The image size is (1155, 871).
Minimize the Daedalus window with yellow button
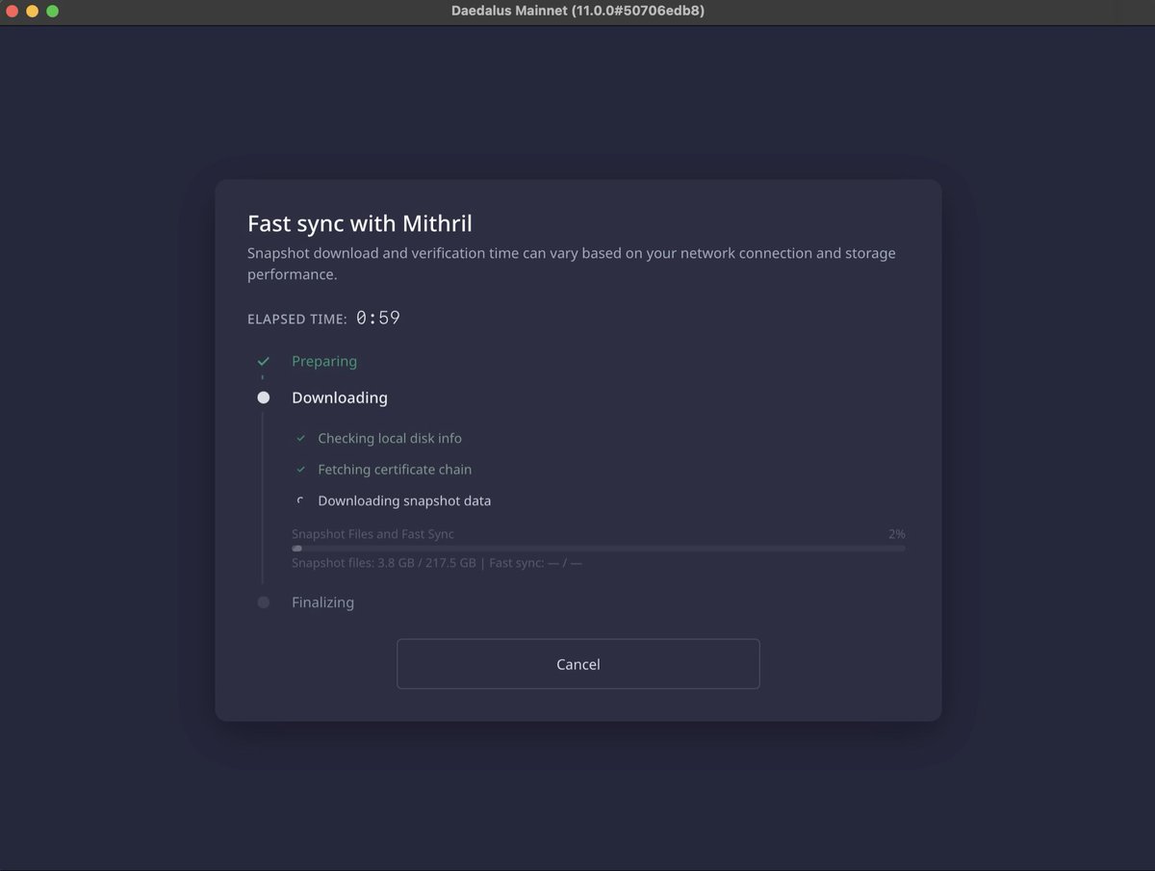point(33,12)
